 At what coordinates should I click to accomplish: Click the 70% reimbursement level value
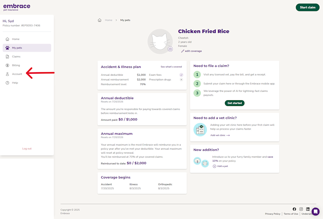(143, 84)
